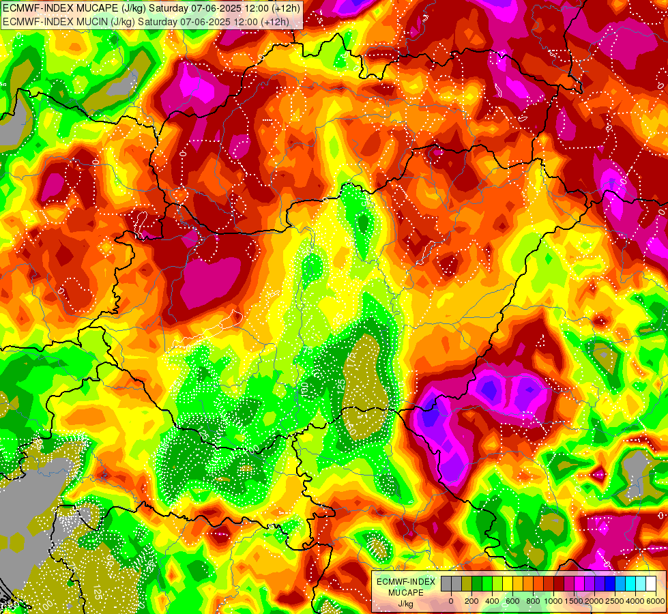Click the MUCIN title line at top

pos(146,21)
